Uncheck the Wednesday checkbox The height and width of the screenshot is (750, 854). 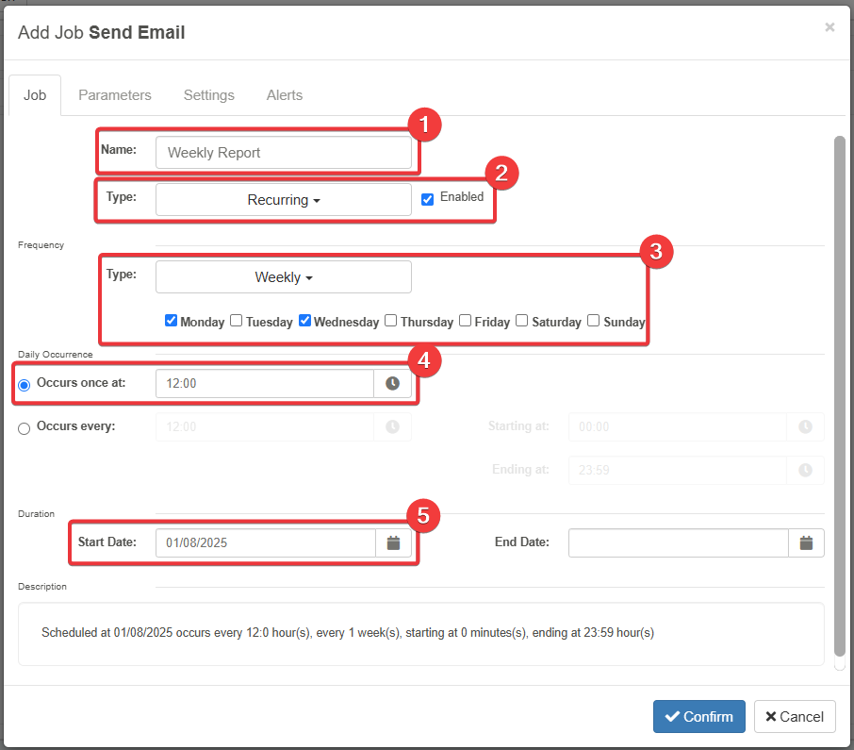(305, 321)
